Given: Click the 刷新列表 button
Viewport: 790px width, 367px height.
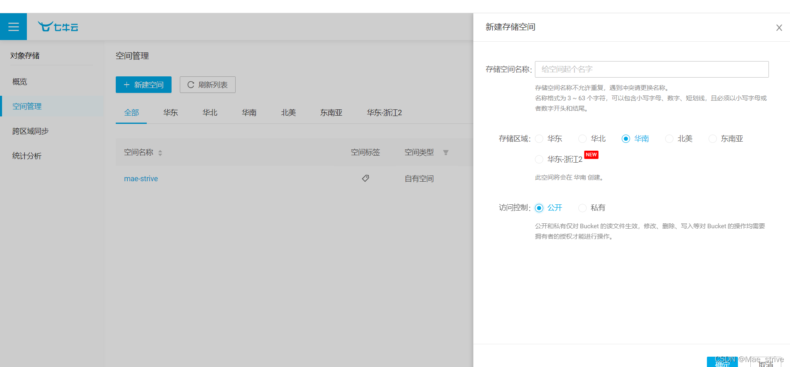Looking at the screenshot, I should coord(208,85).
